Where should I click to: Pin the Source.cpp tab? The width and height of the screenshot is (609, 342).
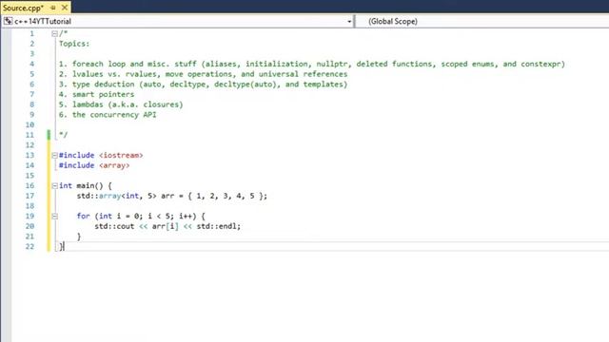point(53,8)
